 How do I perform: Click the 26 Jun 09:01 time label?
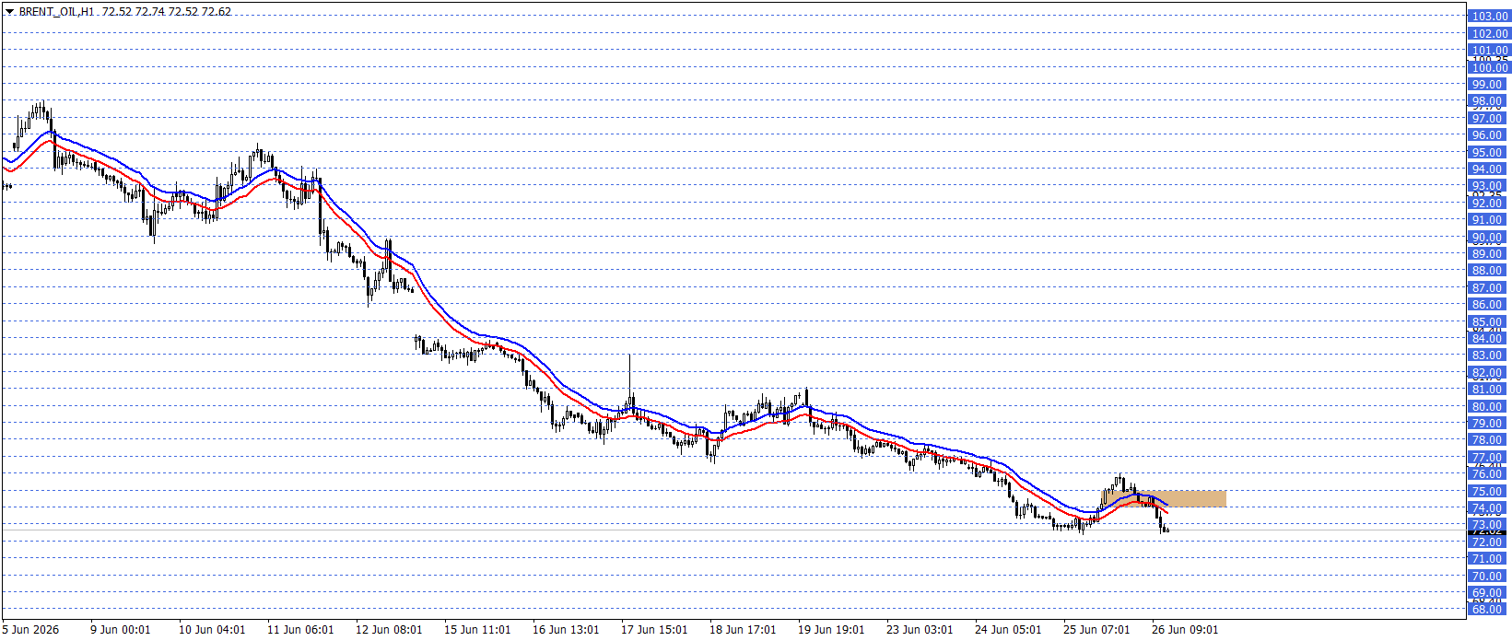pos(1185,630)
